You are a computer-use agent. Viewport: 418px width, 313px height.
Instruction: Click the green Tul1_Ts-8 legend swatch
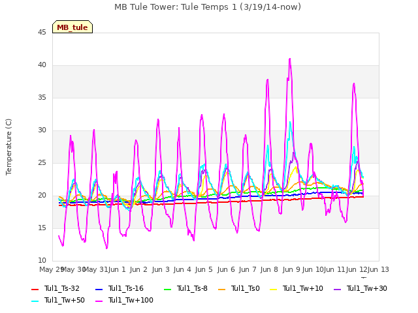pyautogui.click(x=167, y=289)
